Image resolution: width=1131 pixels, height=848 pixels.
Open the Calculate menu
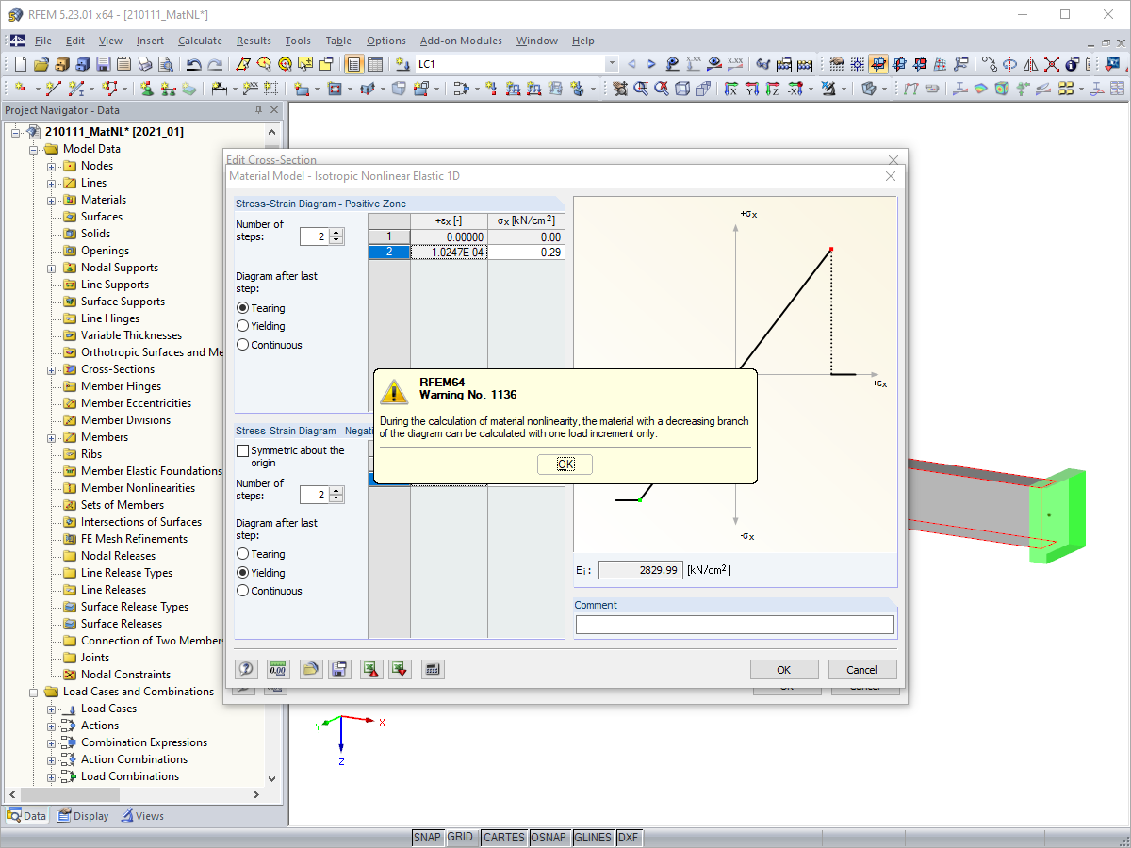pyautogui.click(x=200, y=41)
